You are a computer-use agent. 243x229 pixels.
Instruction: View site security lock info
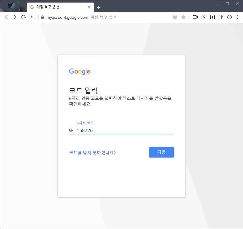[x=43, y=17]
